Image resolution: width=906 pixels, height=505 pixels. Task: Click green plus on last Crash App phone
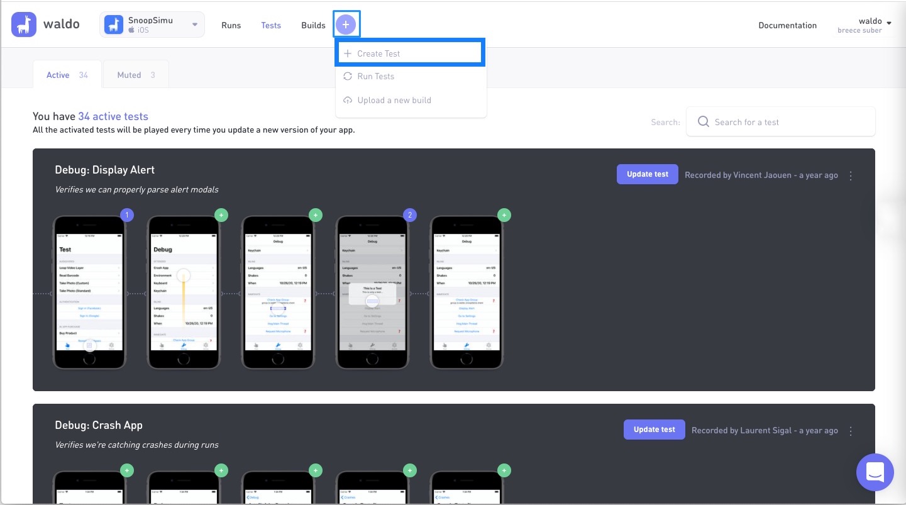coord(504,470)
